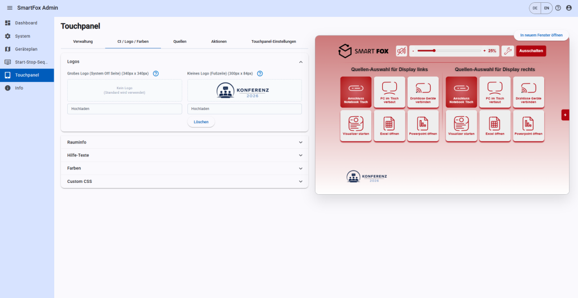Open the Info page in the sidebar
This screenshot has width=578, height=298.
coord(27,88)
